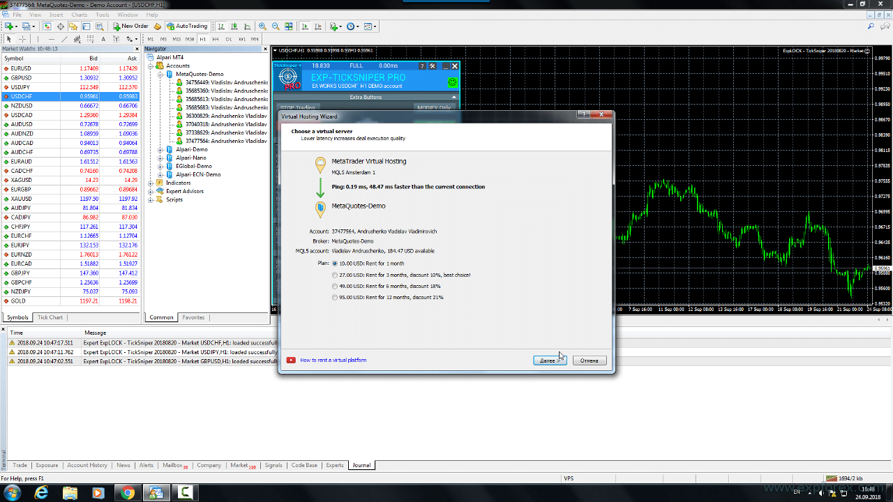Select the Equidistant Channel tool
Image resolution: width=893 pixels, height=502 pixels.
click(77, 39)
